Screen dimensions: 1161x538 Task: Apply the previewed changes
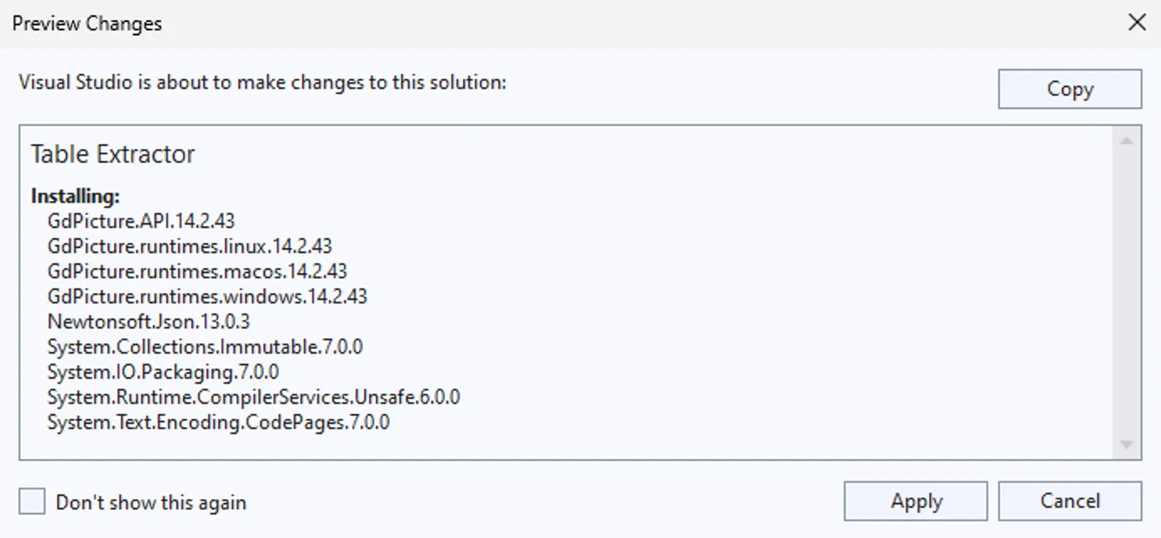[x=915, y=501]
